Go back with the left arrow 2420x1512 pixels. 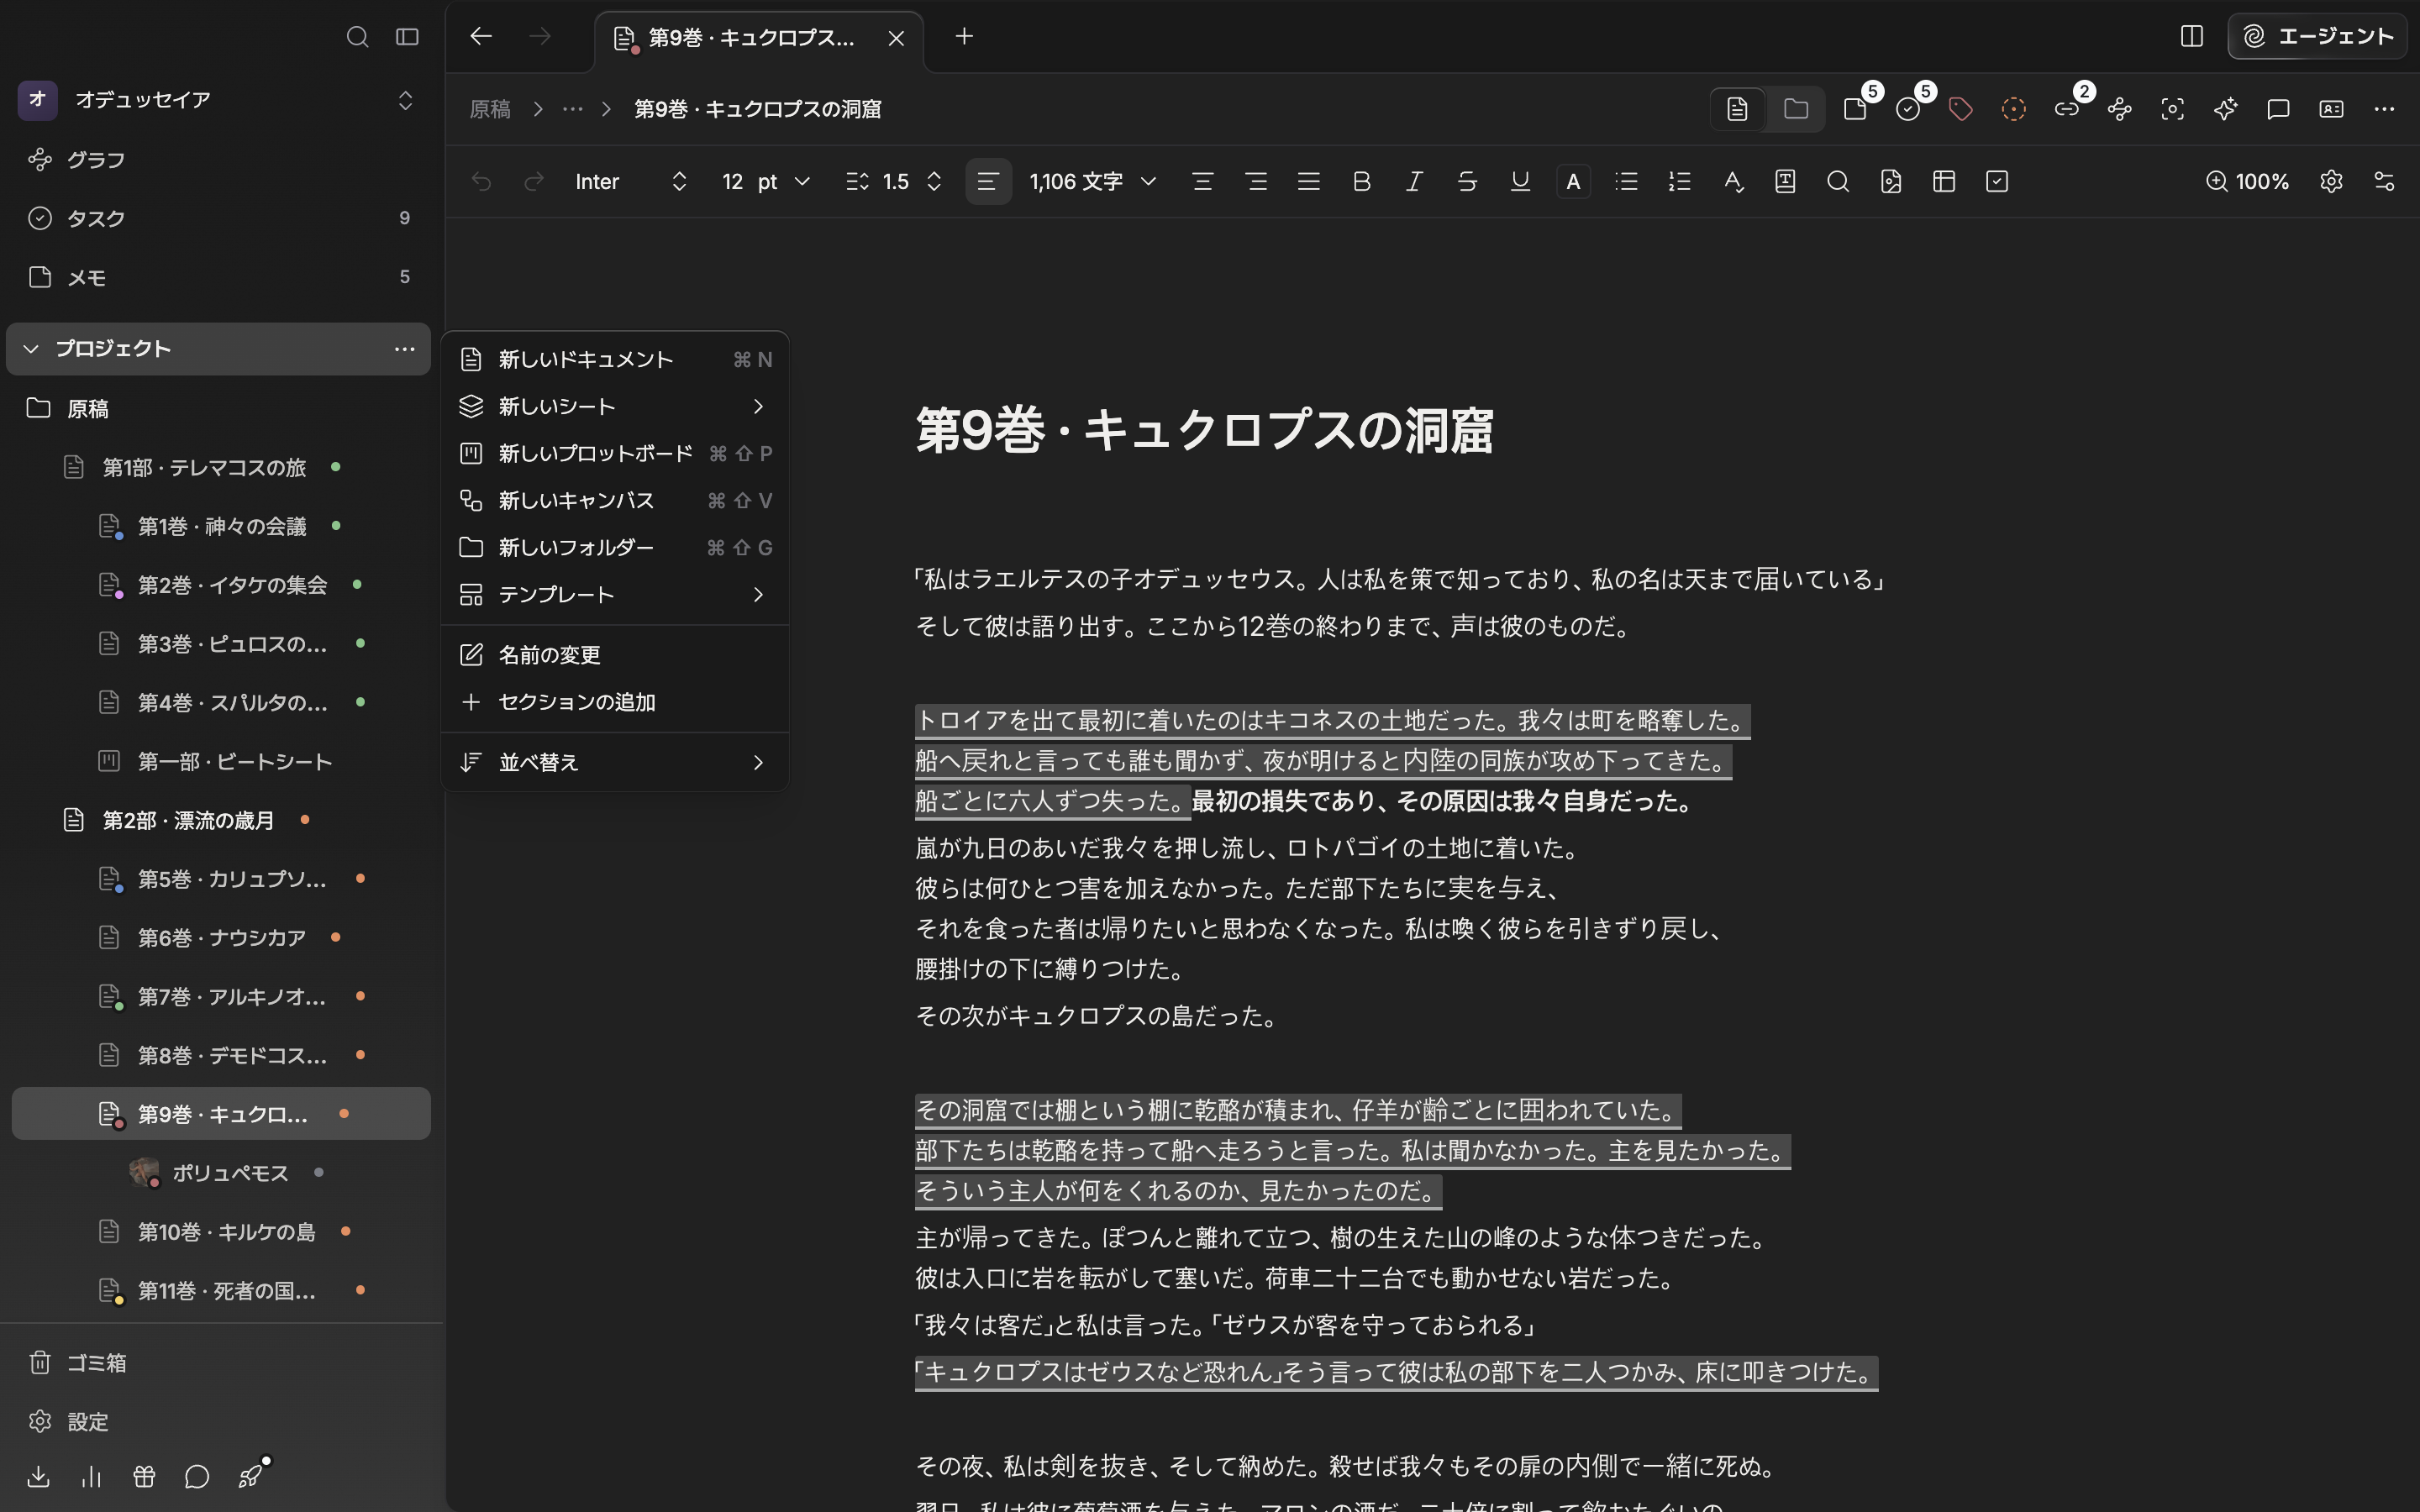481,36
